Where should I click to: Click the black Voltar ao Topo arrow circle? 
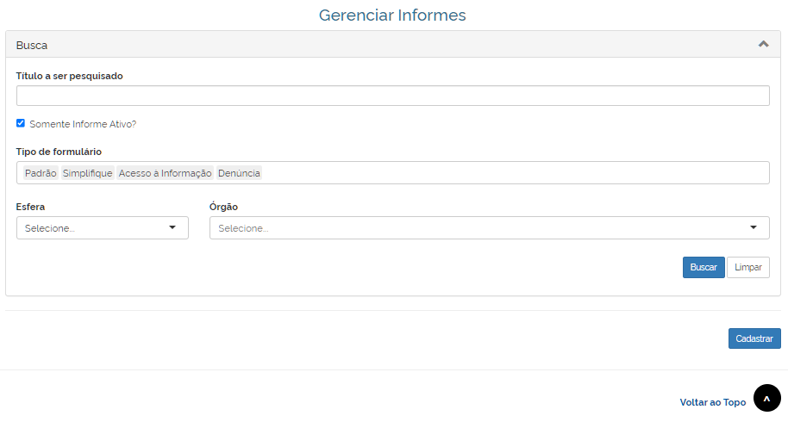point(767,398)
